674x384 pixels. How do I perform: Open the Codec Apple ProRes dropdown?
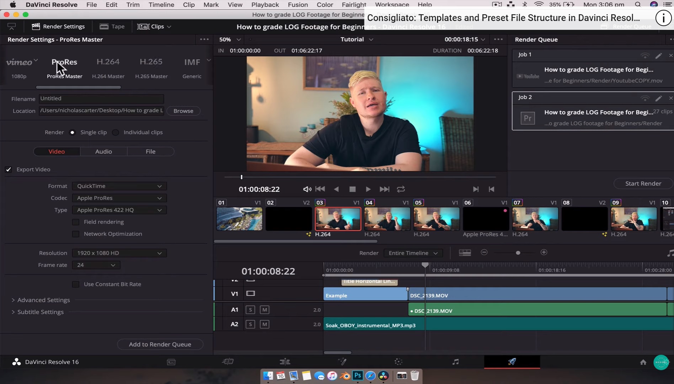(119, 198)
